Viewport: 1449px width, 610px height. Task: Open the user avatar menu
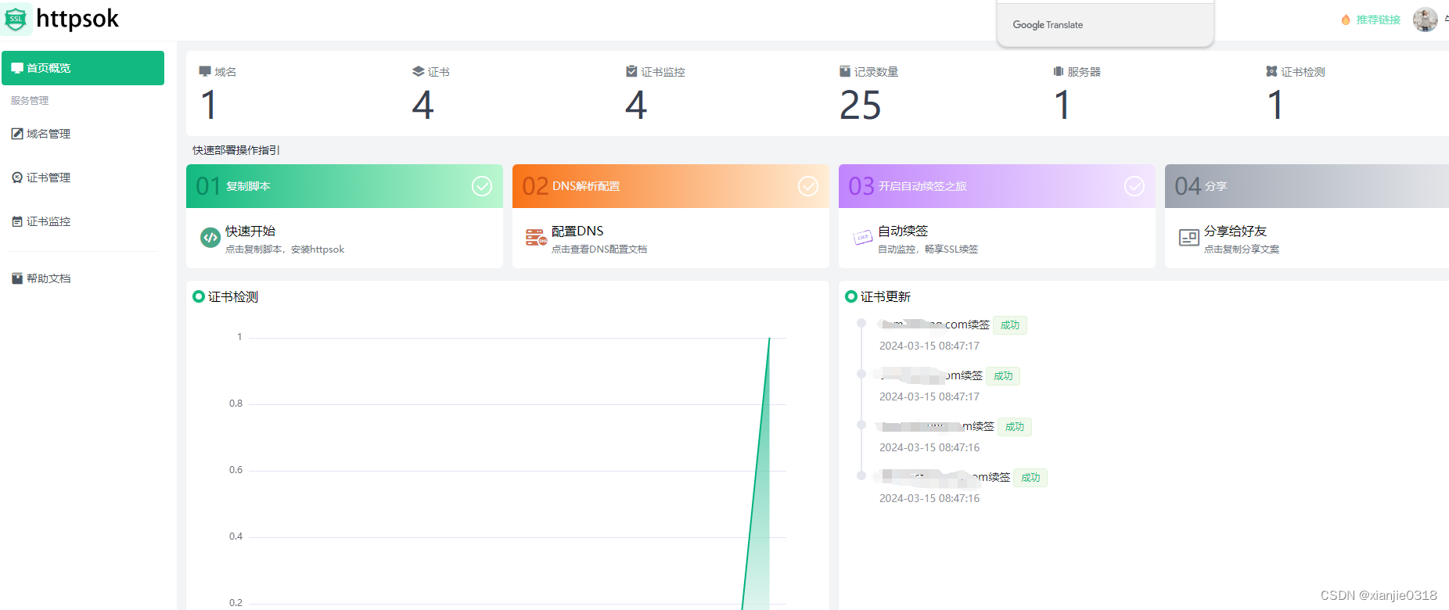(x=1425, y=20)
